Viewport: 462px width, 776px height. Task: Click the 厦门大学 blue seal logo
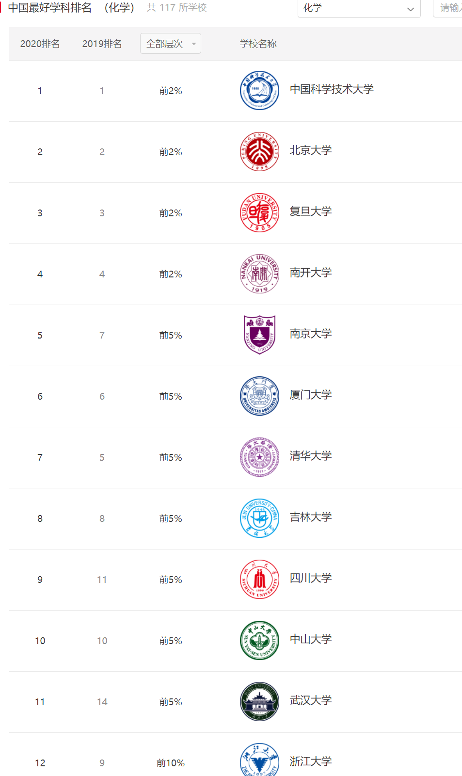[259, 396]
